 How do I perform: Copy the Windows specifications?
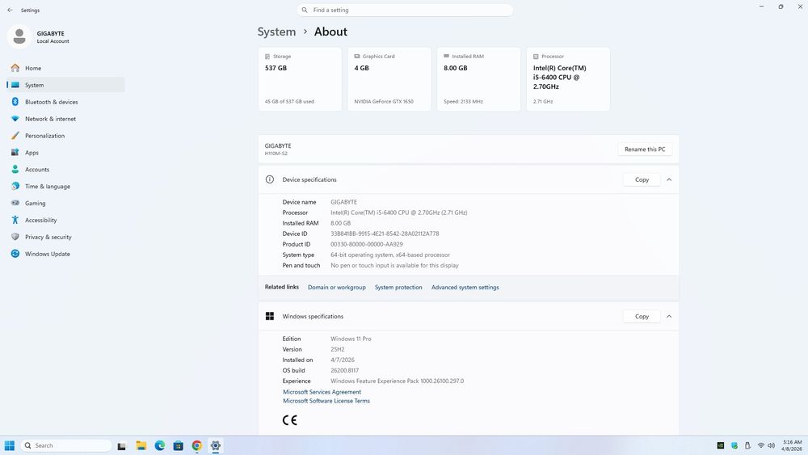point(642,316)
